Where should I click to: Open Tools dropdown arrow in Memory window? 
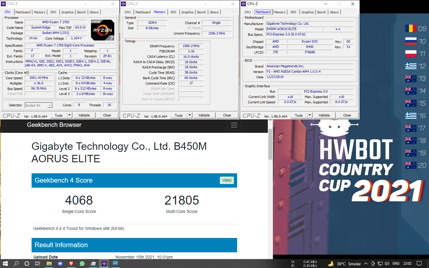(x=189, y=115)
